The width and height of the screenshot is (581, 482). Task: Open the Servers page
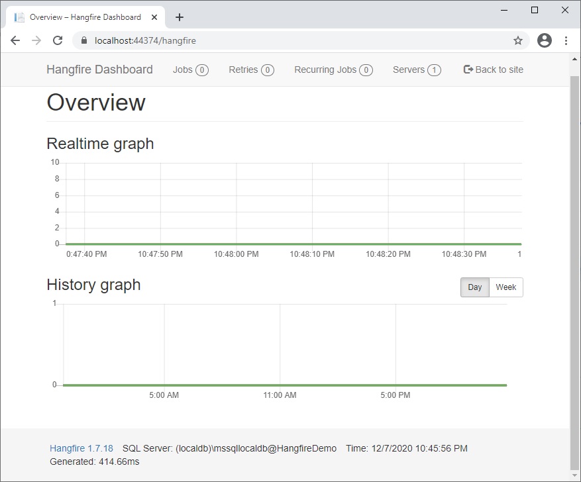[x=417, y=70]
